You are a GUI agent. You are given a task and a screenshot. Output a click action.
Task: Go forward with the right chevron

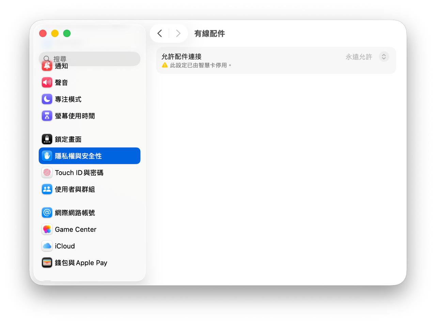point(178,33)
